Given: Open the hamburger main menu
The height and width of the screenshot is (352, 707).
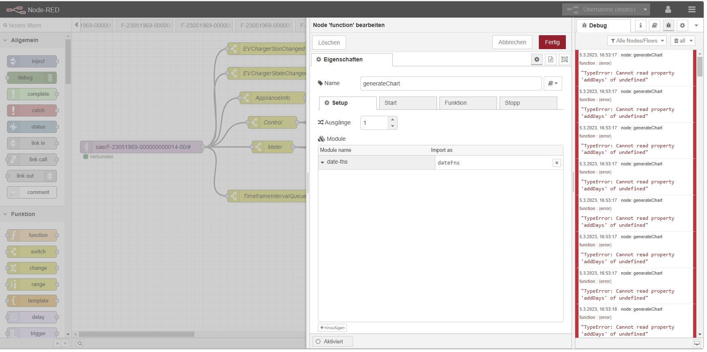Looking at the screenshot, I should click(x=692, y=9).
